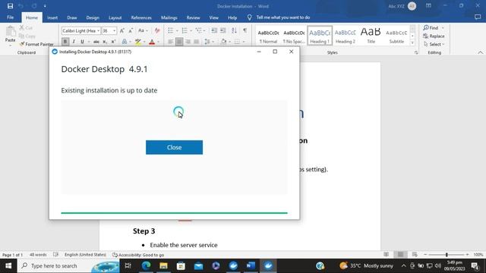486x273 pixels.
Task: Click Increase Indent icon
Action: 222,30
